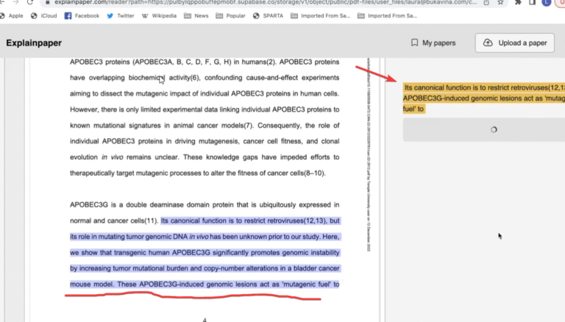
Task: Open the browser extensions puzzle icon
Action: click(518, 2)
